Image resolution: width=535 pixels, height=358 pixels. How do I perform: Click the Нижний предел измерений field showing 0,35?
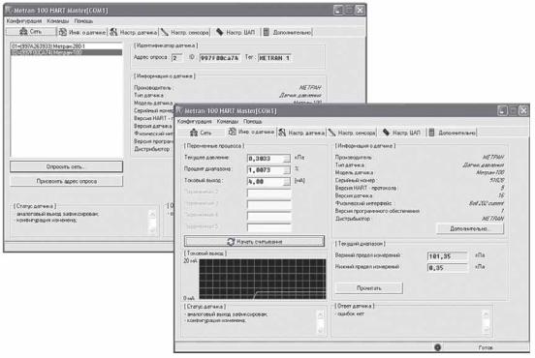tap(448, 267)
